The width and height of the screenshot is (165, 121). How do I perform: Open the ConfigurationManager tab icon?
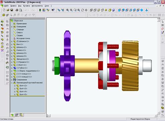point(21,115)
